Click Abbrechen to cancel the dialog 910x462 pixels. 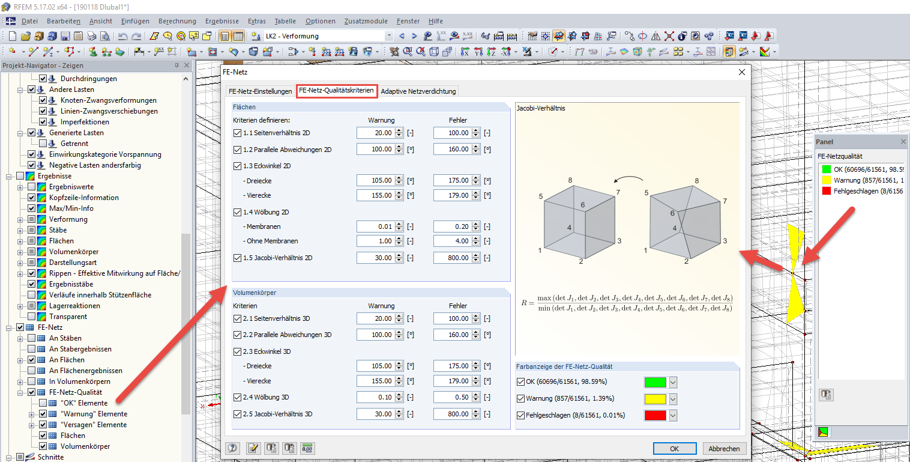pos(725,449)
